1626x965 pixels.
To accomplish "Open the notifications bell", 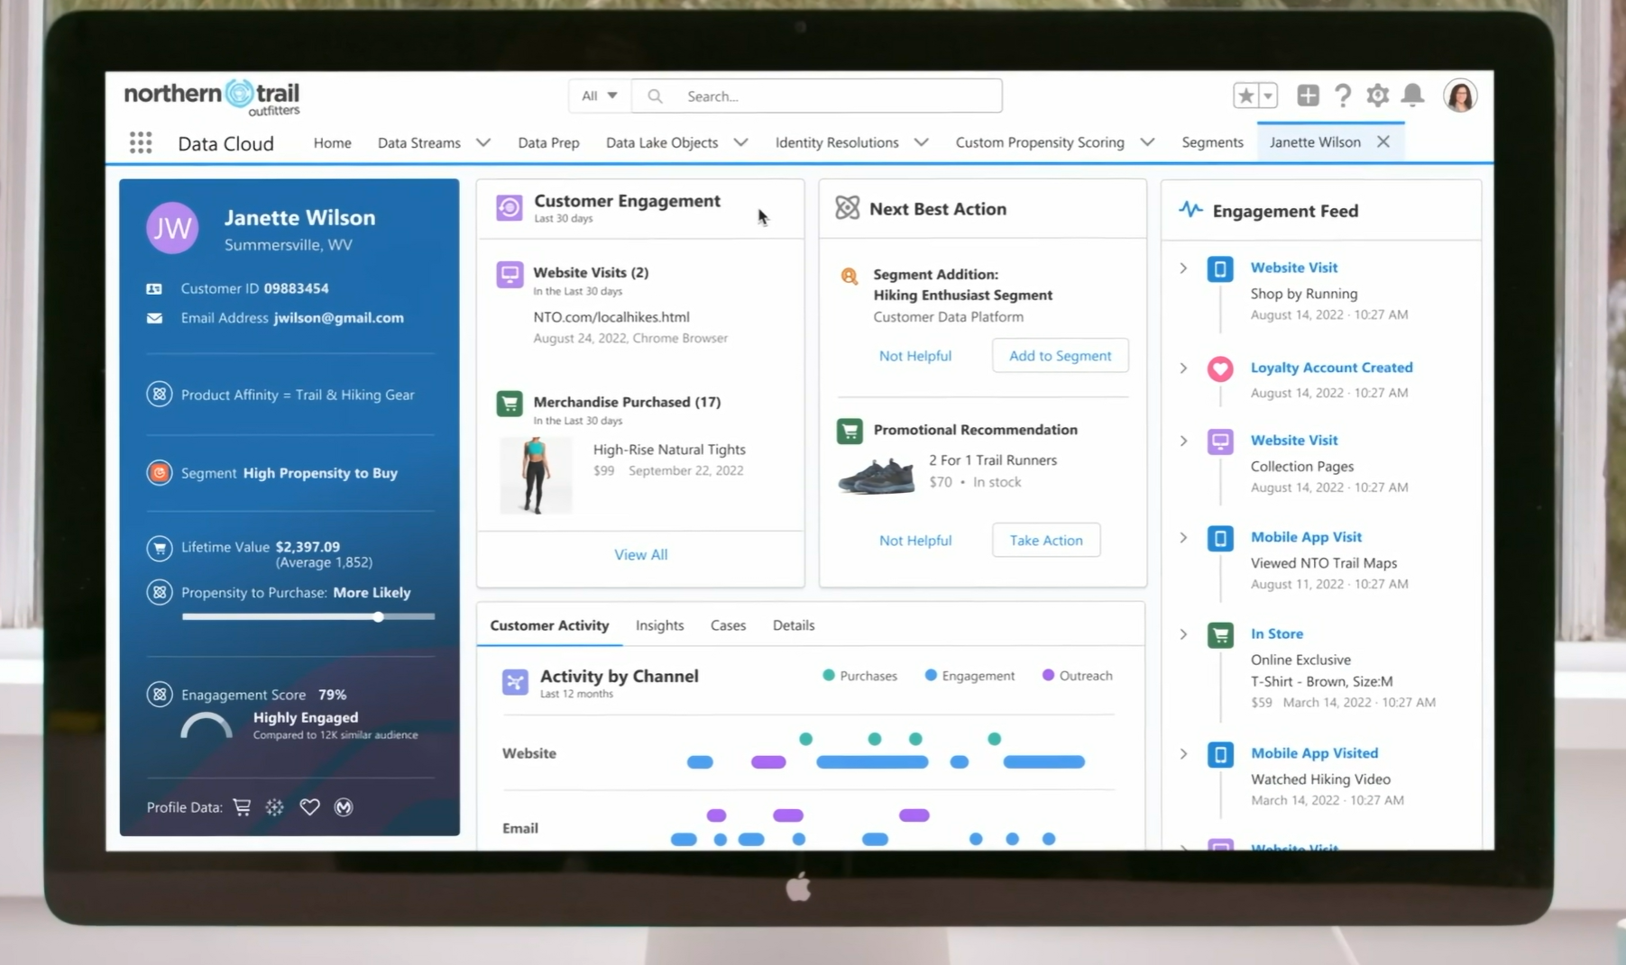I will click(x=1413, y=96).
